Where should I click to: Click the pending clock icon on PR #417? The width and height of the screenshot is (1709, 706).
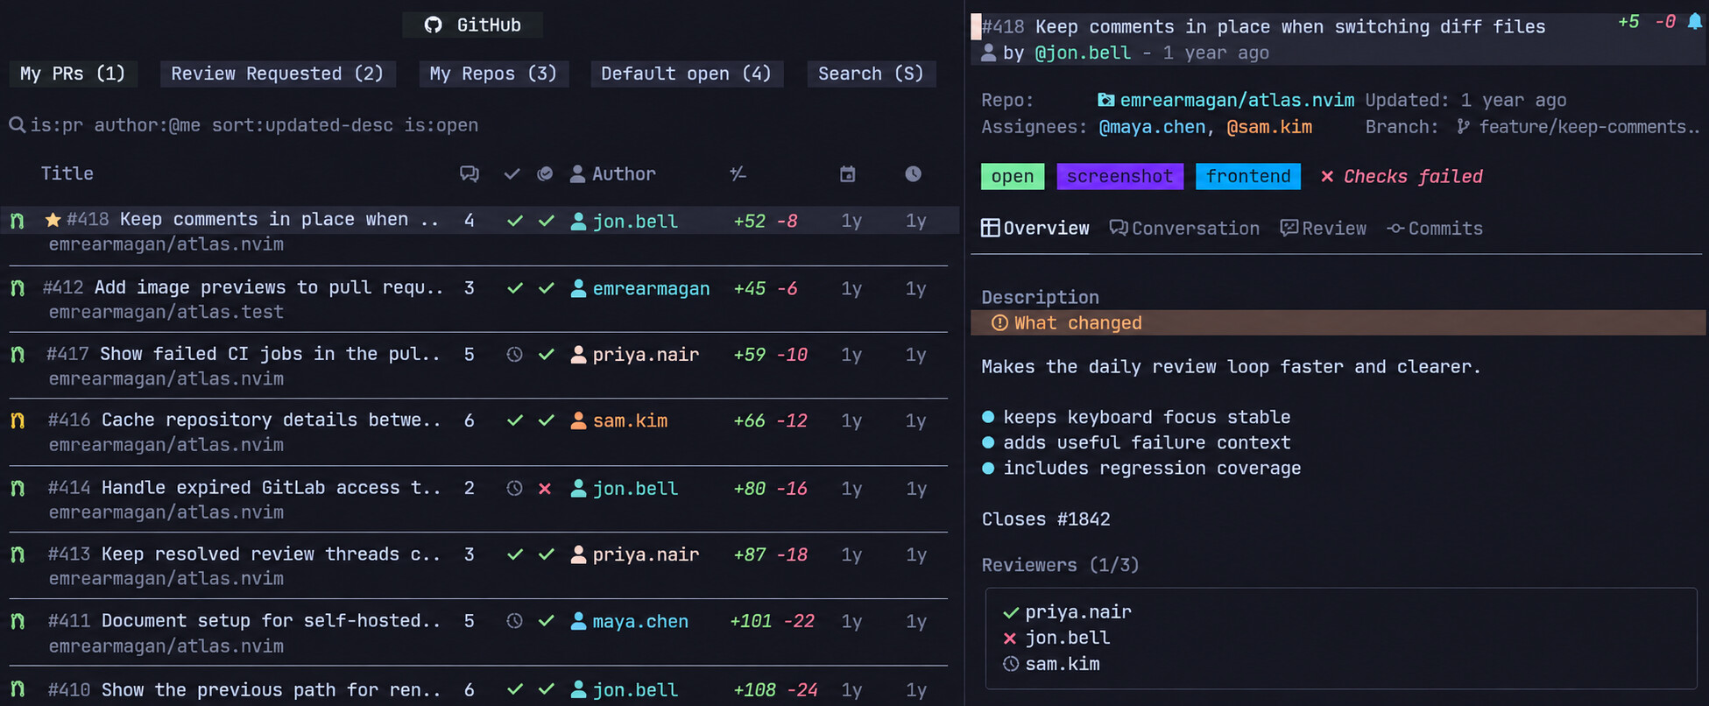(514, 355)
